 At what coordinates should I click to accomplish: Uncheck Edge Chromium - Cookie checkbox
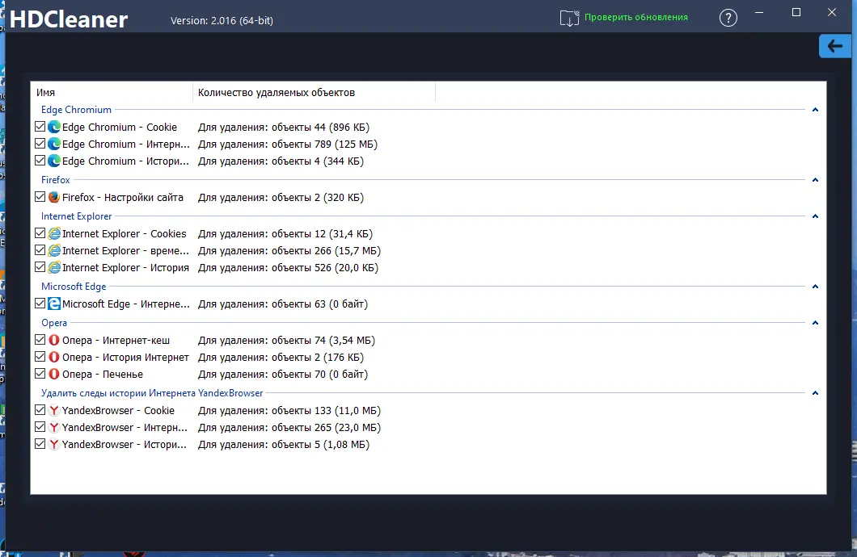[40, 127]
